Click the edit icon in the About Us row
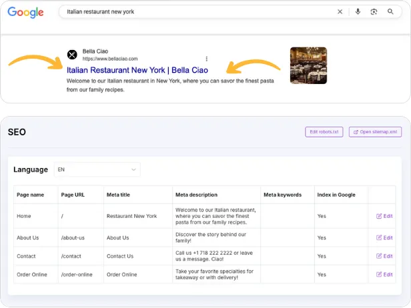411x308 pixels. tap(379, 237)
